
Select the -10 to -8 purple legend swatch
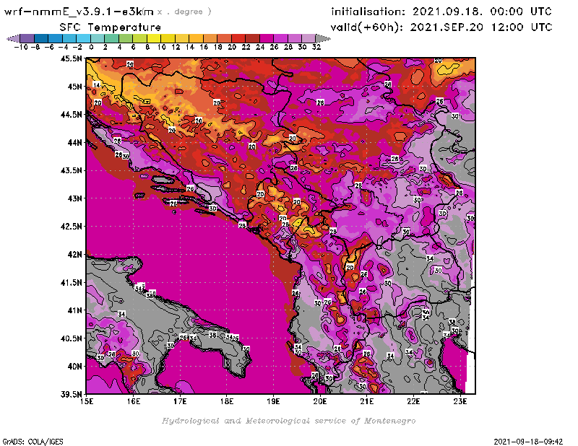[x=27, y=39]
